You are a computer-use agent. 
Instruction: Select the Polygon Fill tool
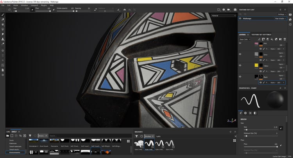point(3,29)
